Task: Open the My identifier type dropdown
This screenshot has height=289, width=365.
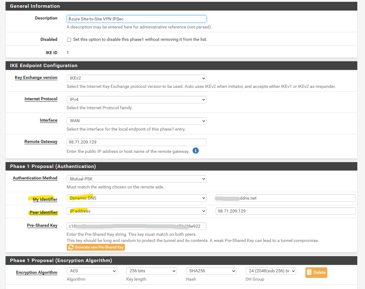Action: pos(136,198)
